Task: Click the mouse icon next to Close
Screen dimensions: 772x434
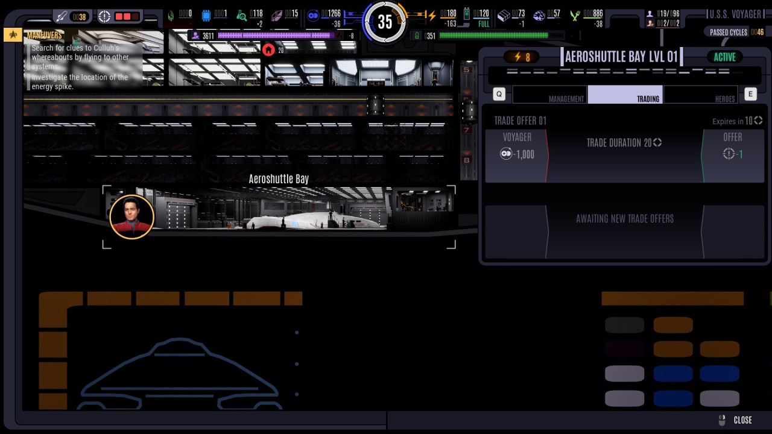Action: (x=722, y=420)
